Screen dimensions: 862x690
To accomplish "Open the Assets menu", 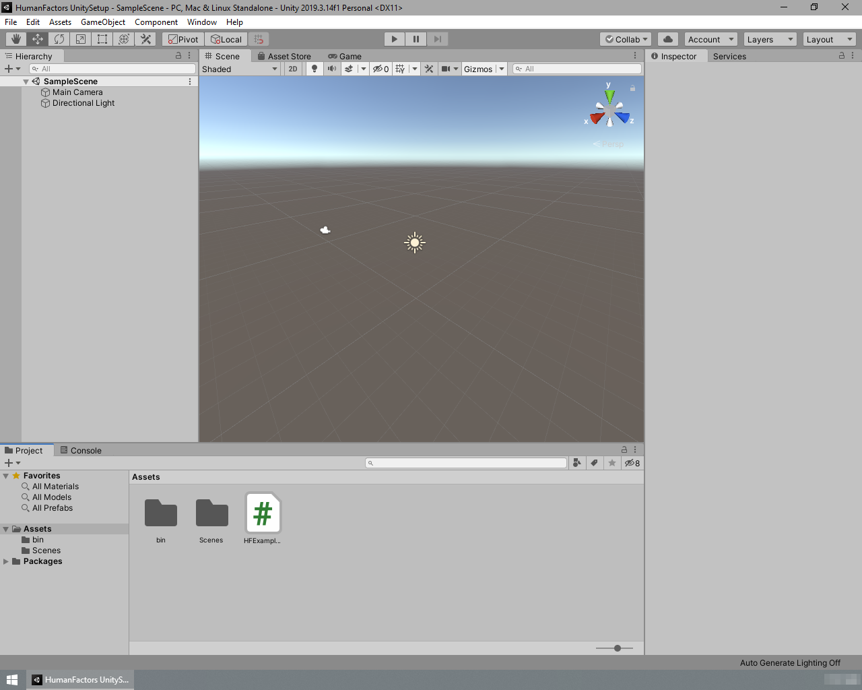I will (x=60, y=22).
